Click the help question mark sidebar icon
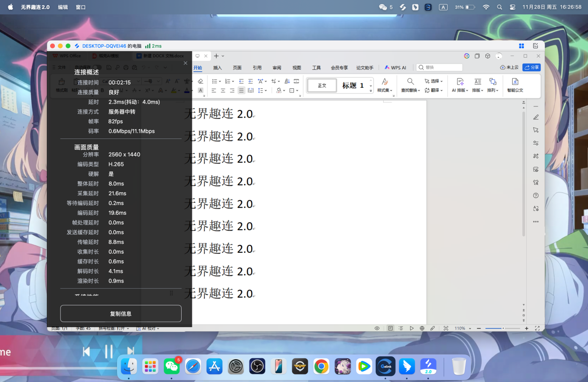 point(536,195)
